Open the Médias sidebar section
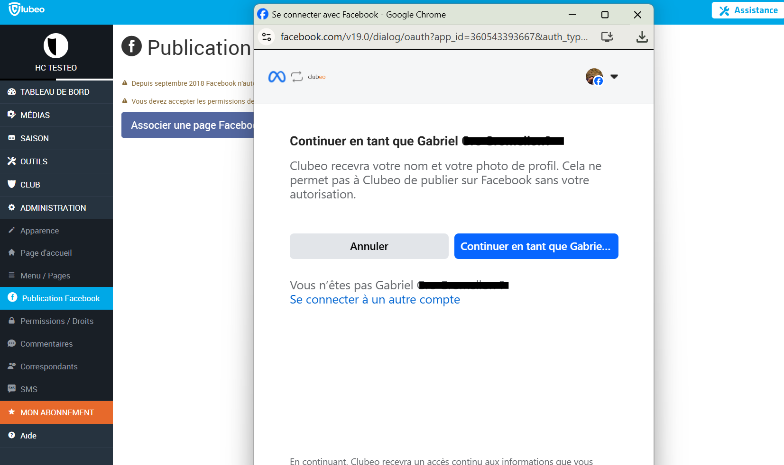This screenshot has width=784, height=465. pyautogui.click(x=56, y=115)
